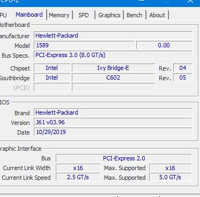Click the Current Link Width x16 value
This screenshot has height=197, width=200.
(78, 168)
